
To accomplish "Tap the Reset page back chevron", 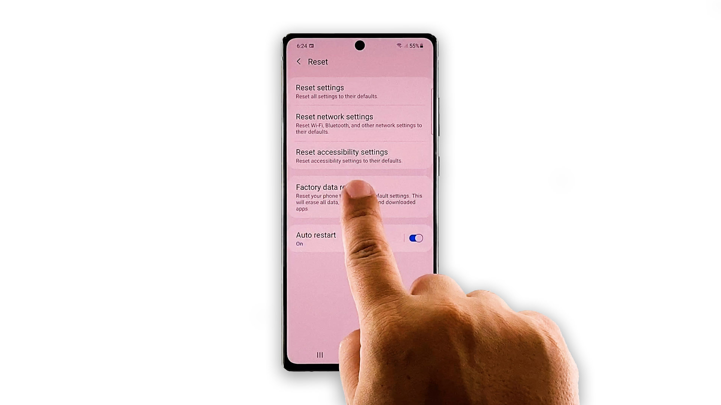I will tap(298, 61).
